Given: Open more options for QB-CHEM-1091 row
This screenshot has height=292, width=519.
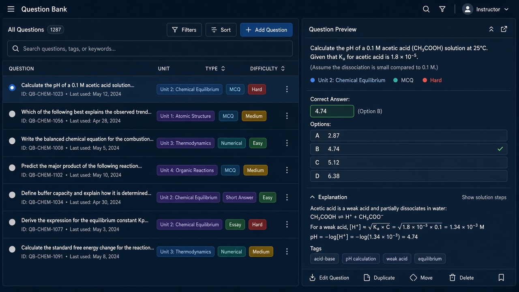Looking at the screenshot, I should (x=287, y=251).
